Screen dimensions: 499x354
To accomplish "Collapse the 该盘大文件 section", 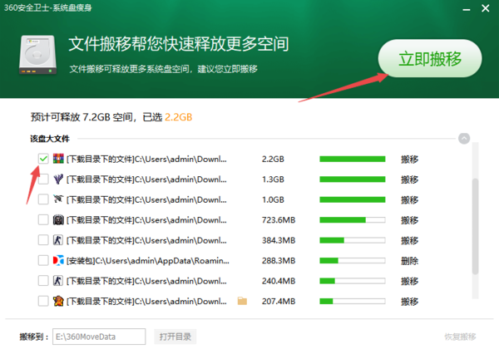I will [464, 139].
